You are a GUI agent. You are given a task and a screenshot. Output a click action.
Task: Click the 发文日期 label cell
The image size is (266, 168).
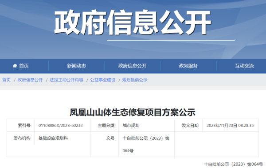[x=190, y=126]
